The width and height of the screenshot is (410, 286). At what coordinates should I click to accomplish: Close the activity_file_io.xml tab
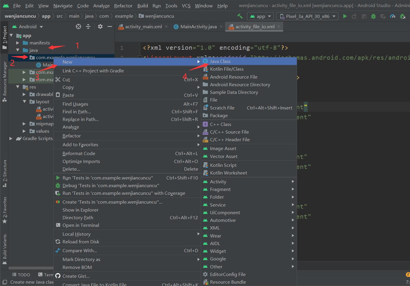coord(279,26)
